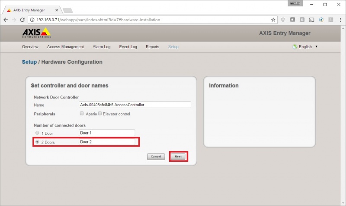Maximize the browser window
This screenshot has width=346, height=206.
[x=325, y=4]
